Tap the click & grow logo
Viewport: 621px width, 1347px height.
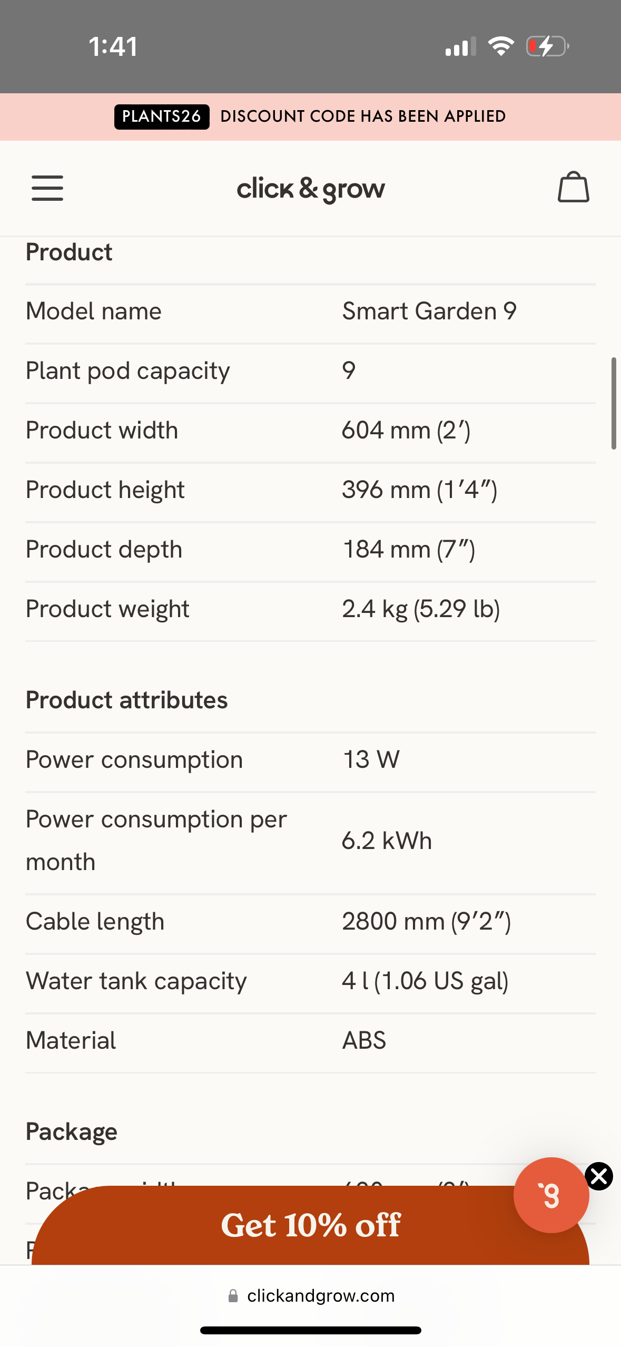click(x=311, y=189)
